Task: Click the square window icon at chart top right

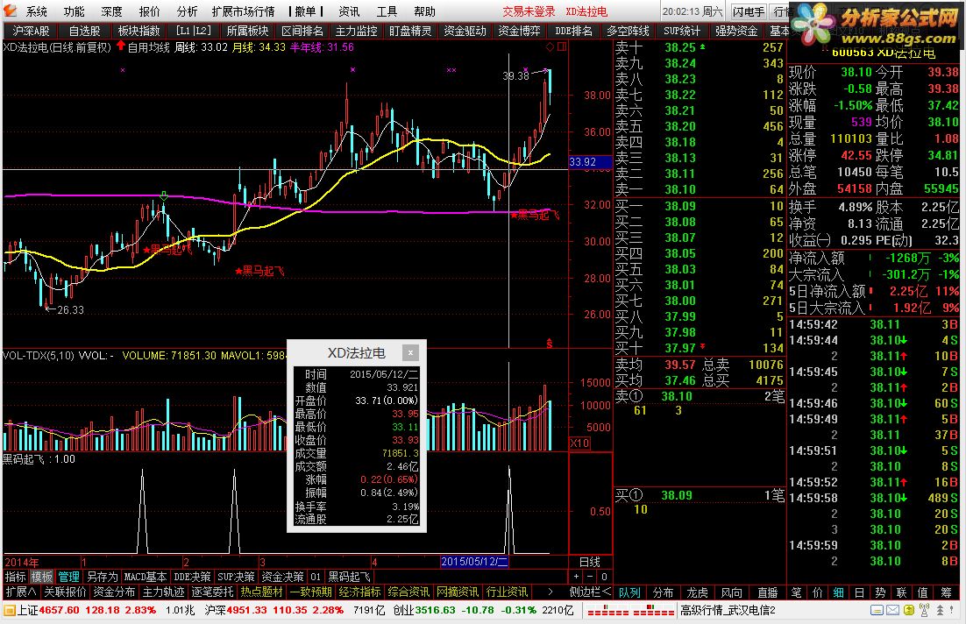Action: pos(561,46)
